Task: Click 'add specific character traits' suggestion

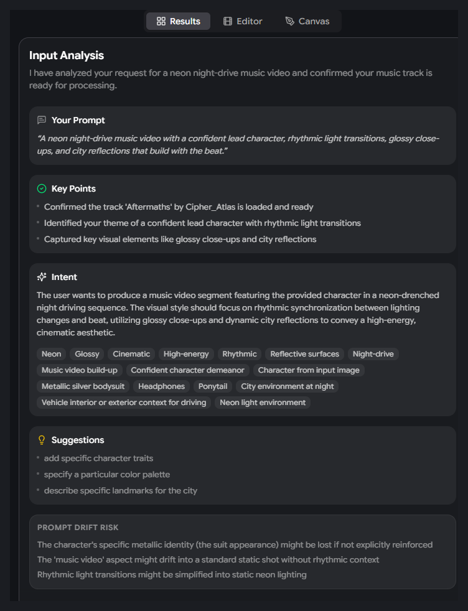Action: [x=98, y=459]
